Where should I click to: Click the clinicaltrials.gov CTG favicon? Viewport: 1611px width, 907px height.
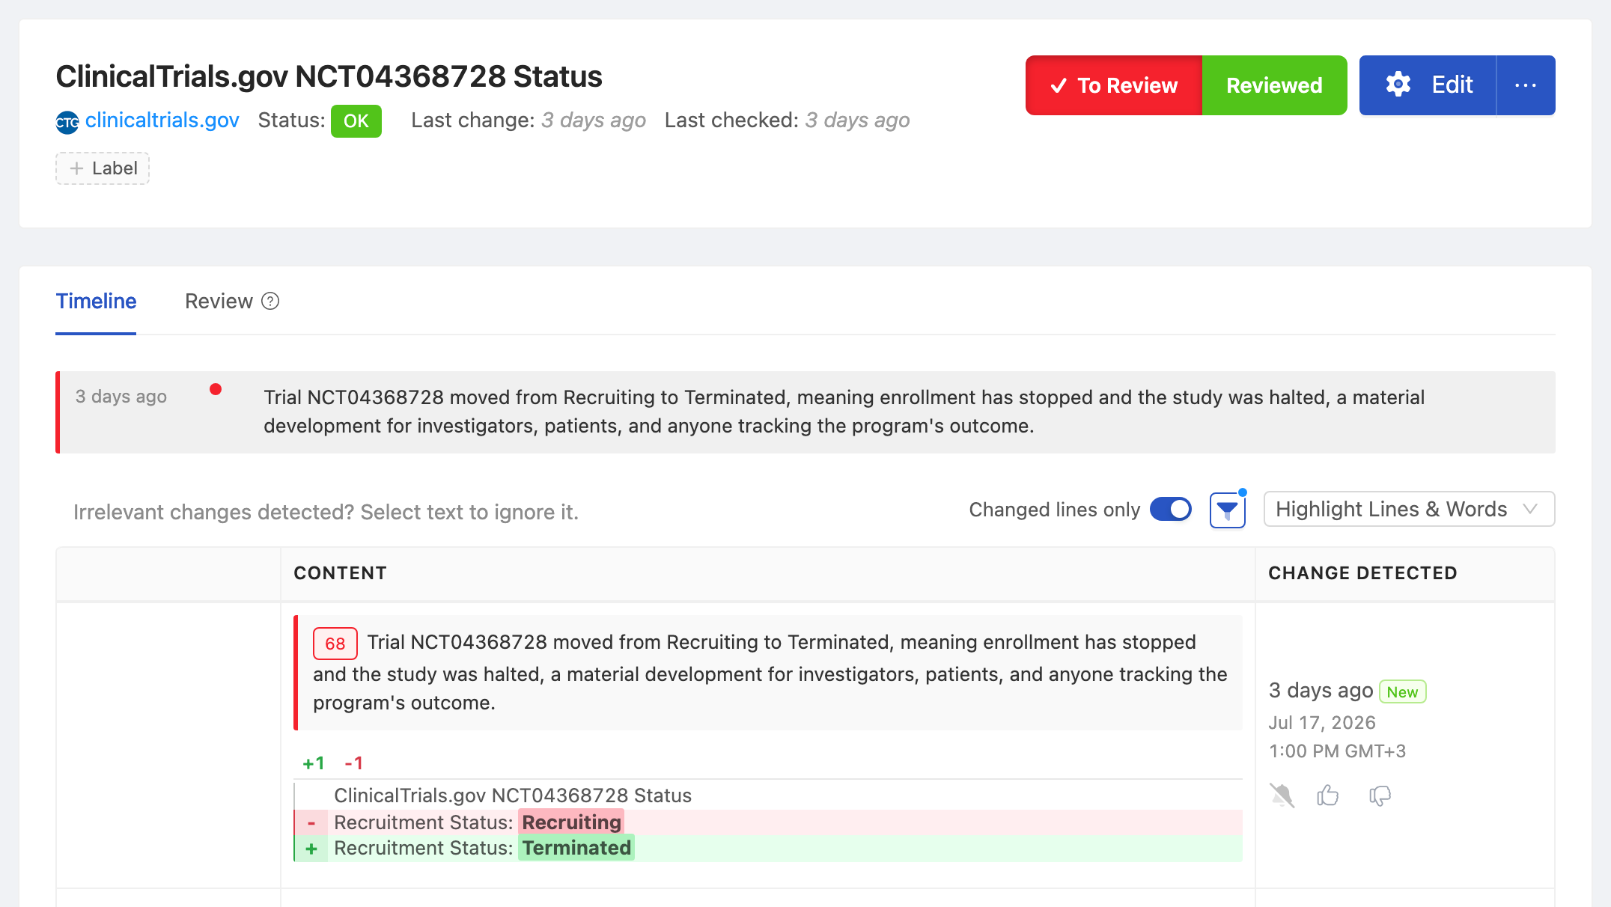pos(67,122)
